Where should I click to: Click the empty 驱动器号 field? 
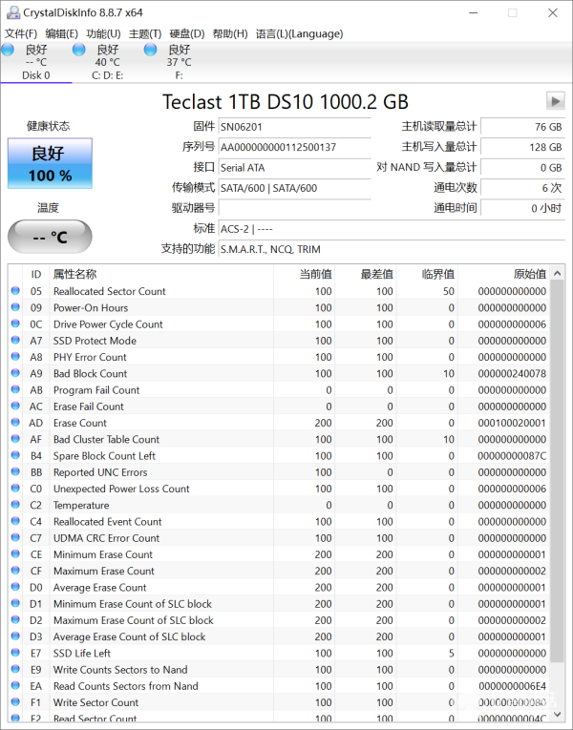click(x=294, y=208)
